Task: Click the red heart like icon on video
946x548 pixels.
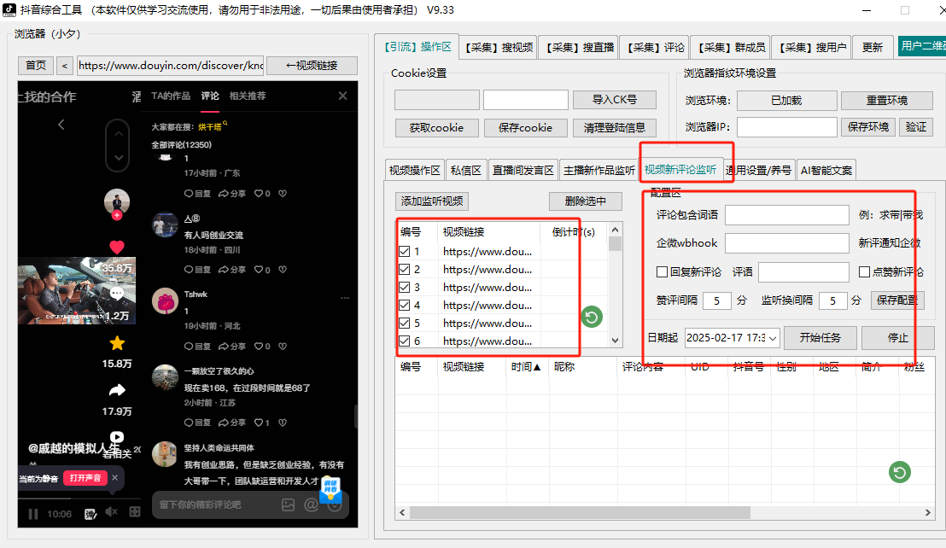Action: (117, 248)
